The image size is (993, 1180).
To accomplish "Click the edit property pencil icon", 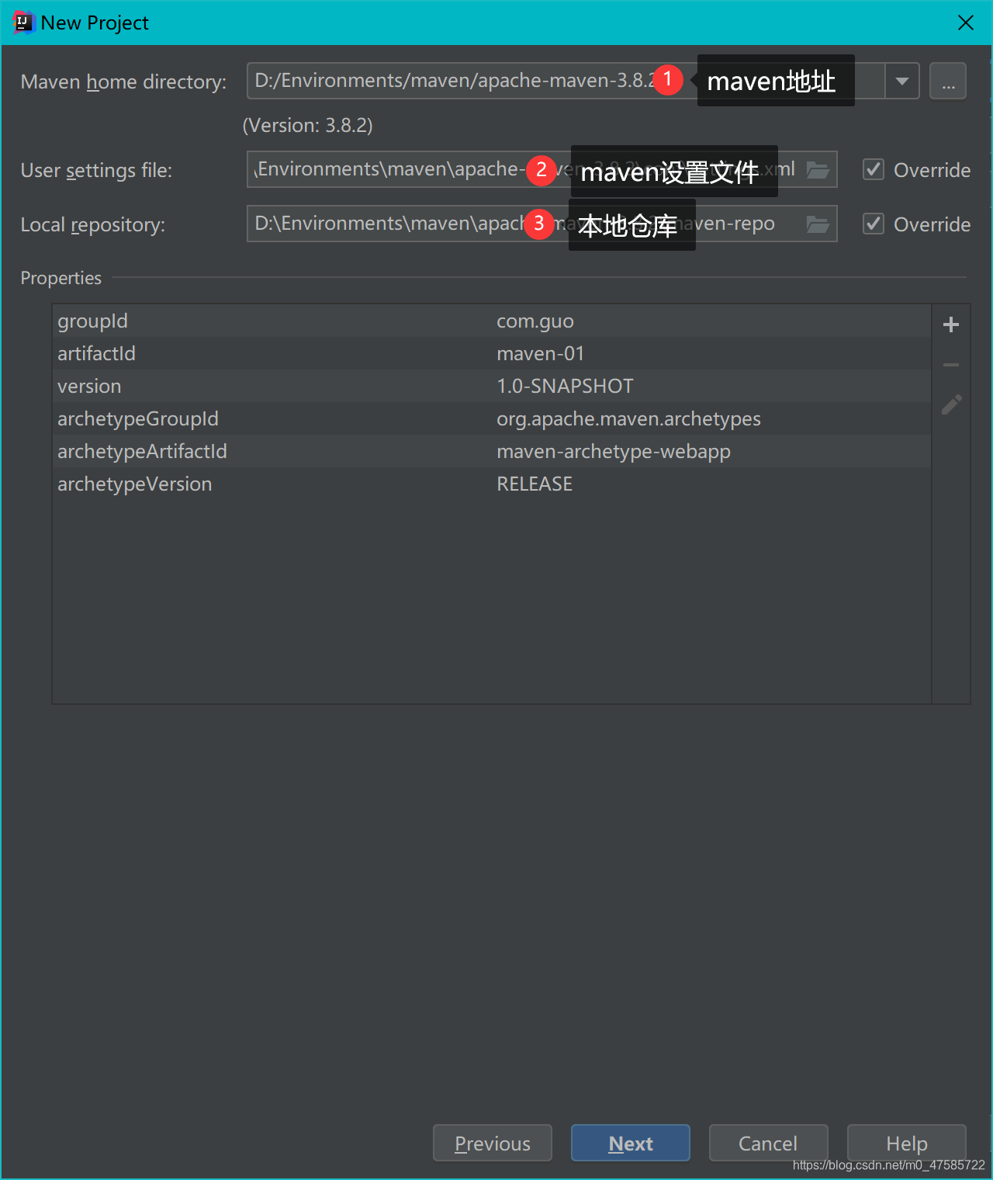I will click(951, 404).
